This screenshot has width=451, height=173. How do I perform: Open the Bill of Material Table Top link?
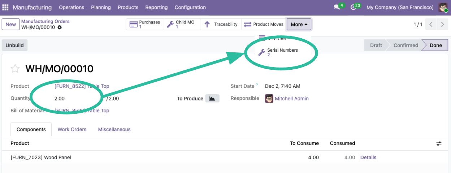(x=82, y=111)
